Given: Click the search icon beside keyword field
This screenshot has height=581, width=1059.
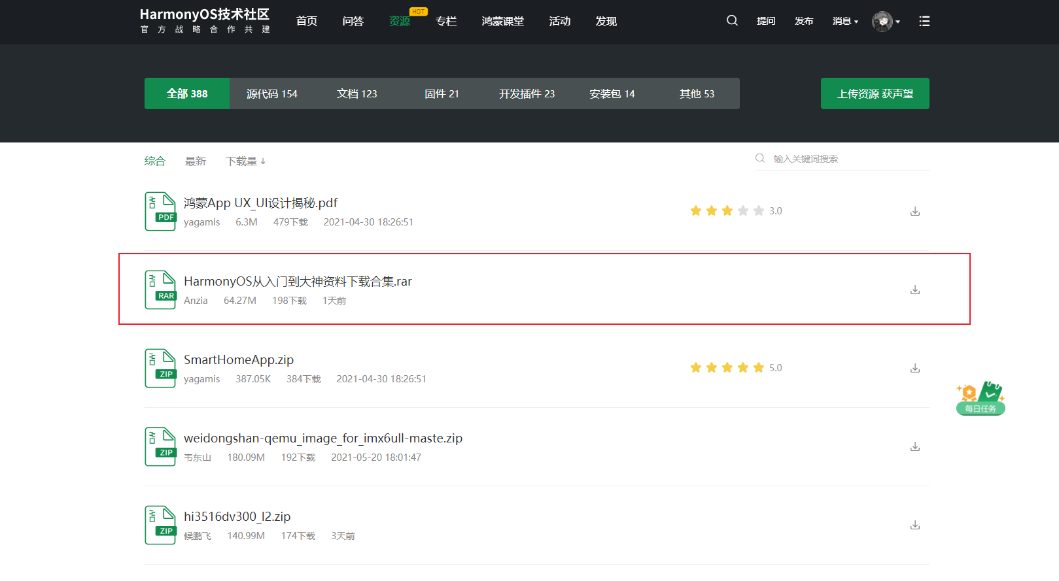Looking at the screenshot, I should pos(760,158).
